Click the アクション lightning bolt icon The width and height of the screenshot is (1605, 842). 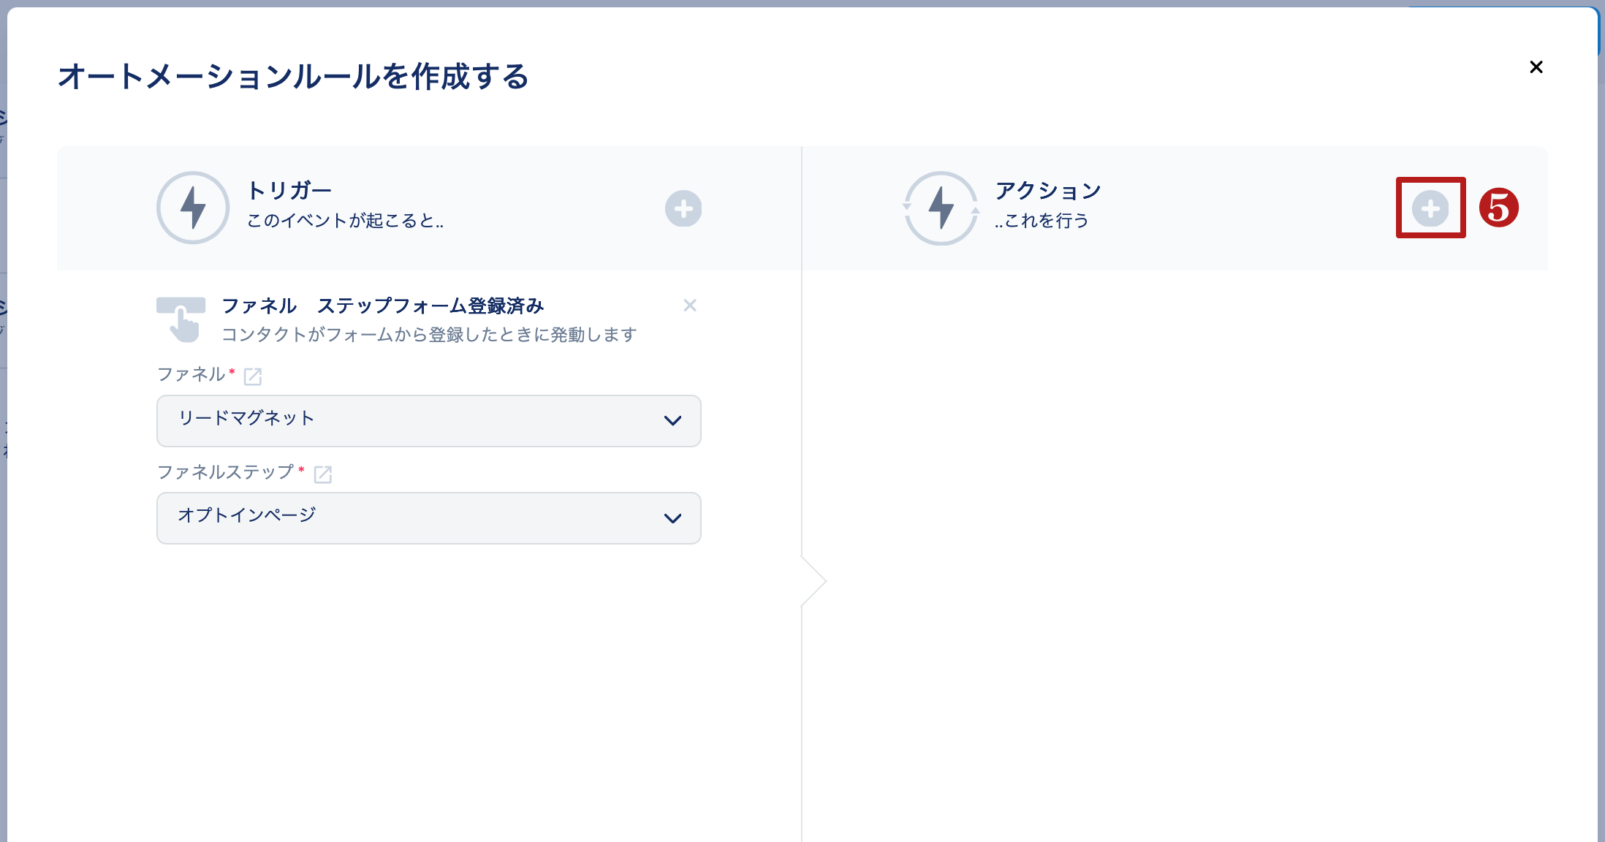(x=941, y=208)
